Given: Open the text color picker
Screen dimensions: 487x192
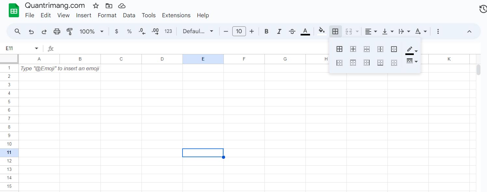Looking at the screenshot, I should (x=305, y=31).
